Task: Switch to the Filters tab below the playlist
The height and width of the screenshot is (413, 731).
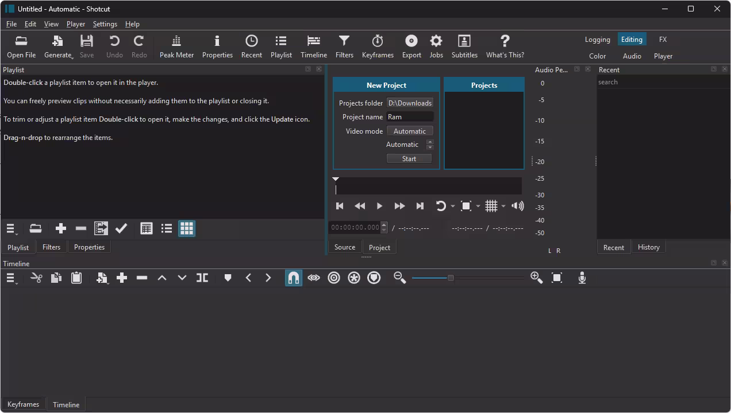Action: (51, 247)
